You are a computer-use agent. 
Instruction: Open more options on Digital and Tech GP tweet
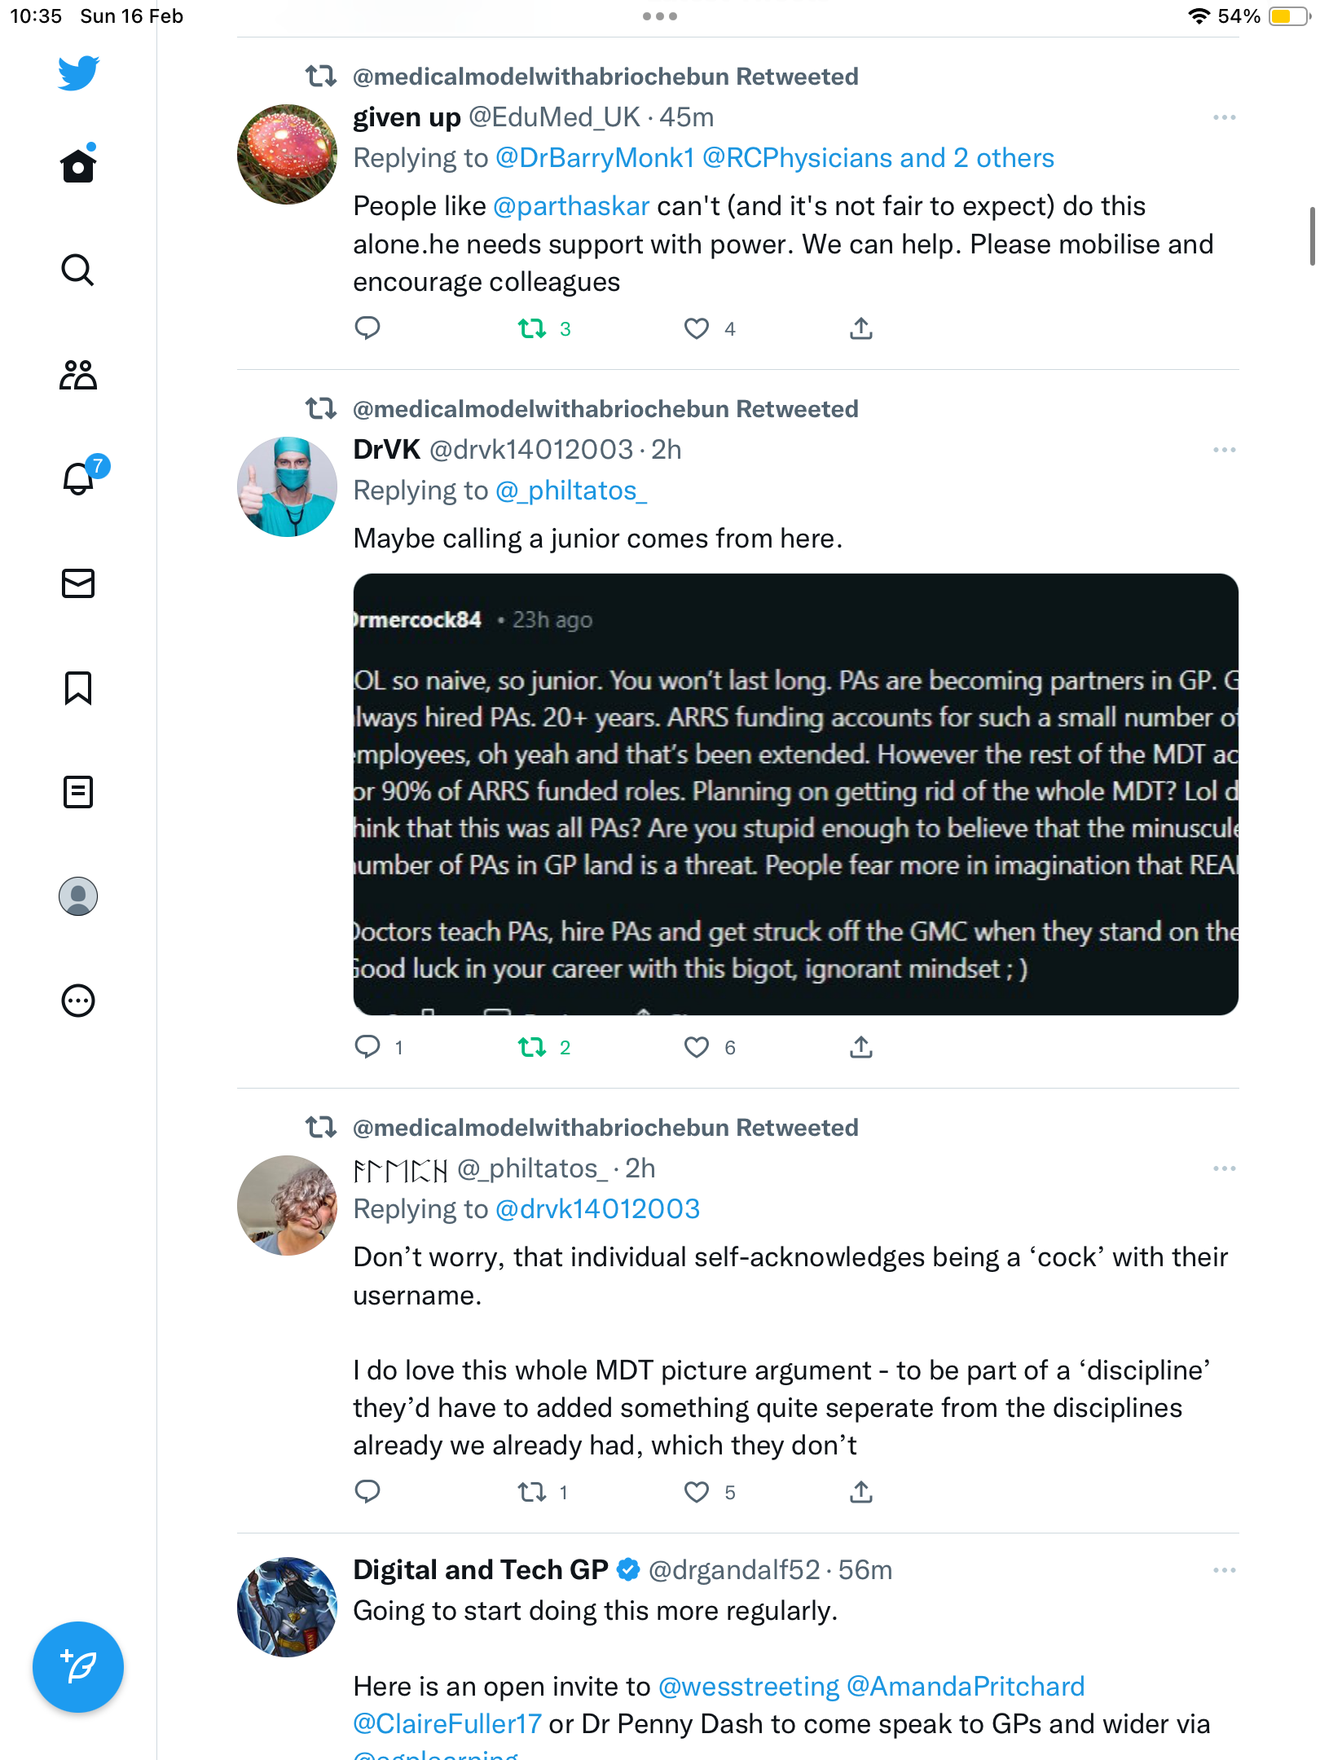1224,1570
